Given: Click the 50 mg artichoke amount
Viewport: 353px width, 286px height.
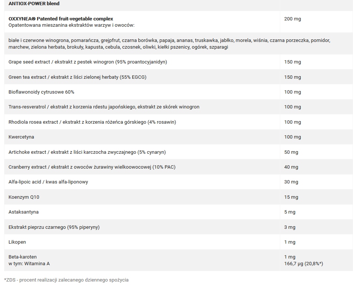Looking at the screenshot, I should coord(291,152).
